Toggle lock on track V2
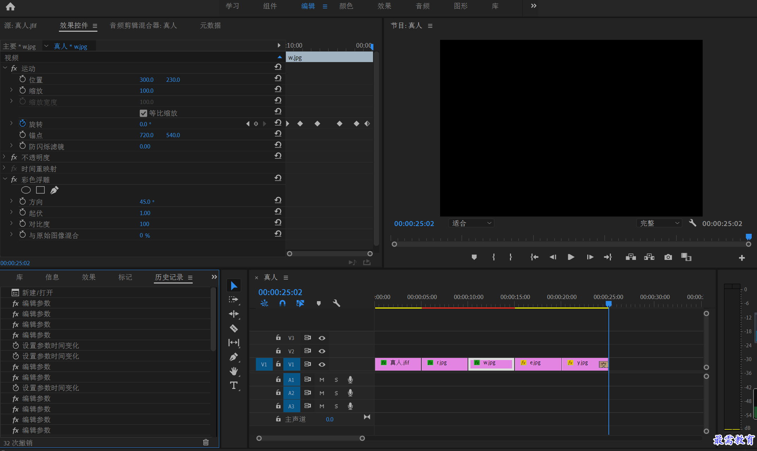The width and height of the screenshot is (757, 451). [278, 351]
